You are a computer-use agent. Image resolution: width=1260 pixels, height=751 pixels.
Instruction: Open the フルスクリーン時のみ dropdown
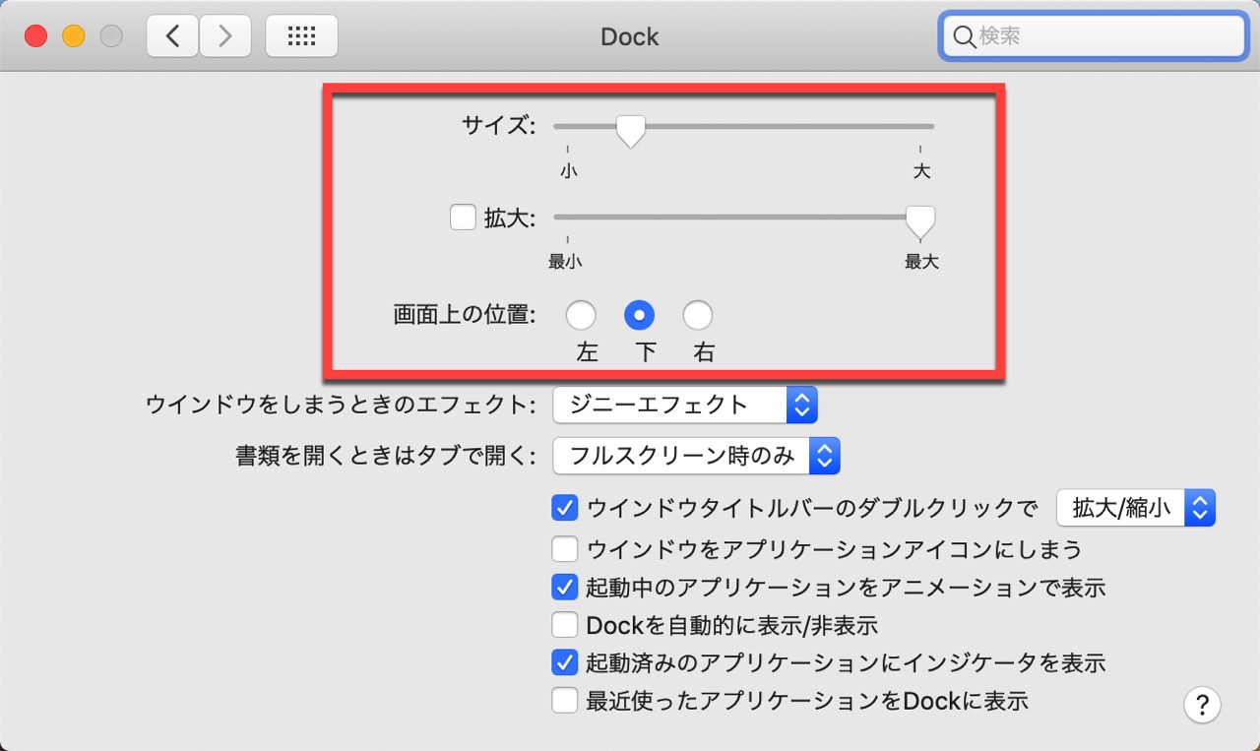[x=696, y=456]
